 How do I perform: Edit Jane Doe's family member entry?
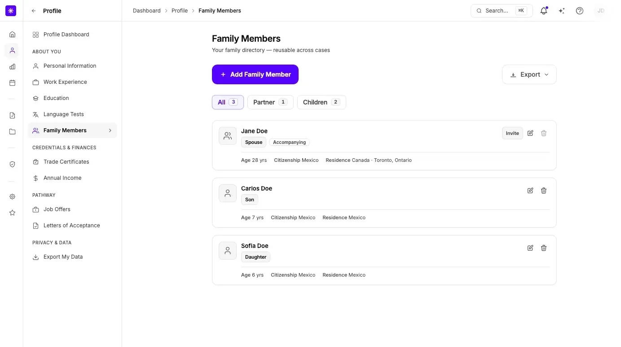pos(530,133)
